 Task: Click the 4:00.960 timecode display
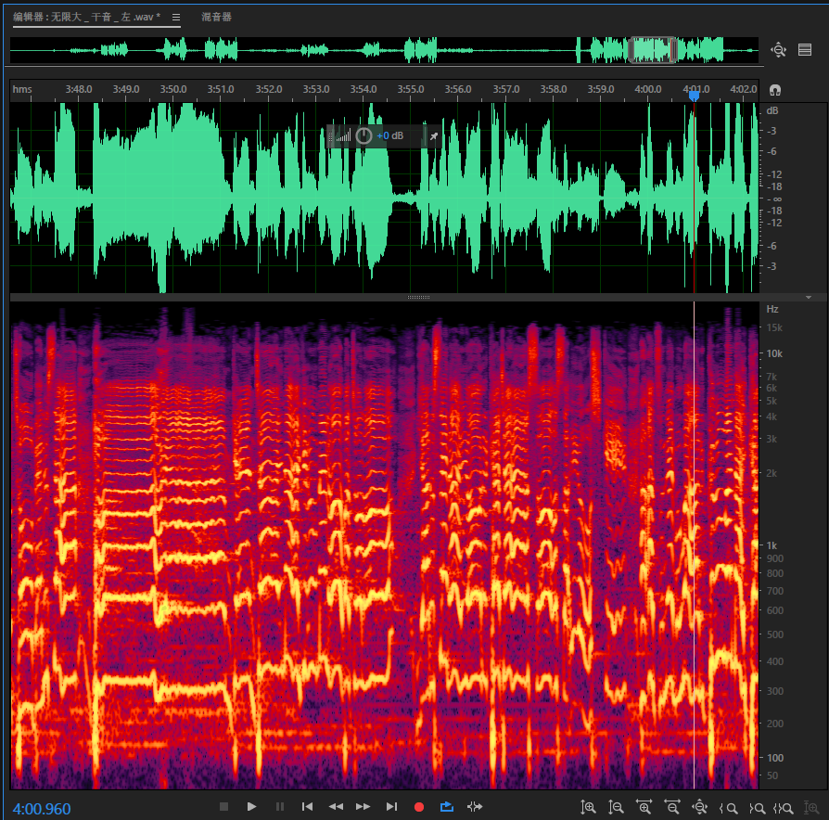point(42,809)
